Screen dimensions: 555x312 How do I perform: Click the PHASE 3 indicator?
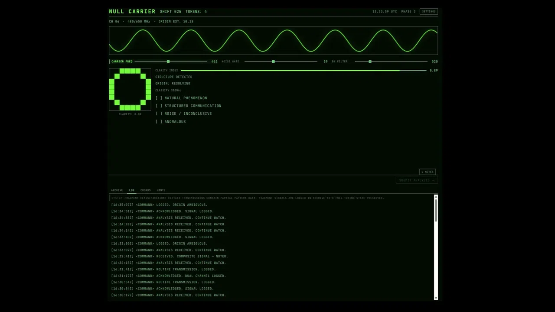click(408, 12)
